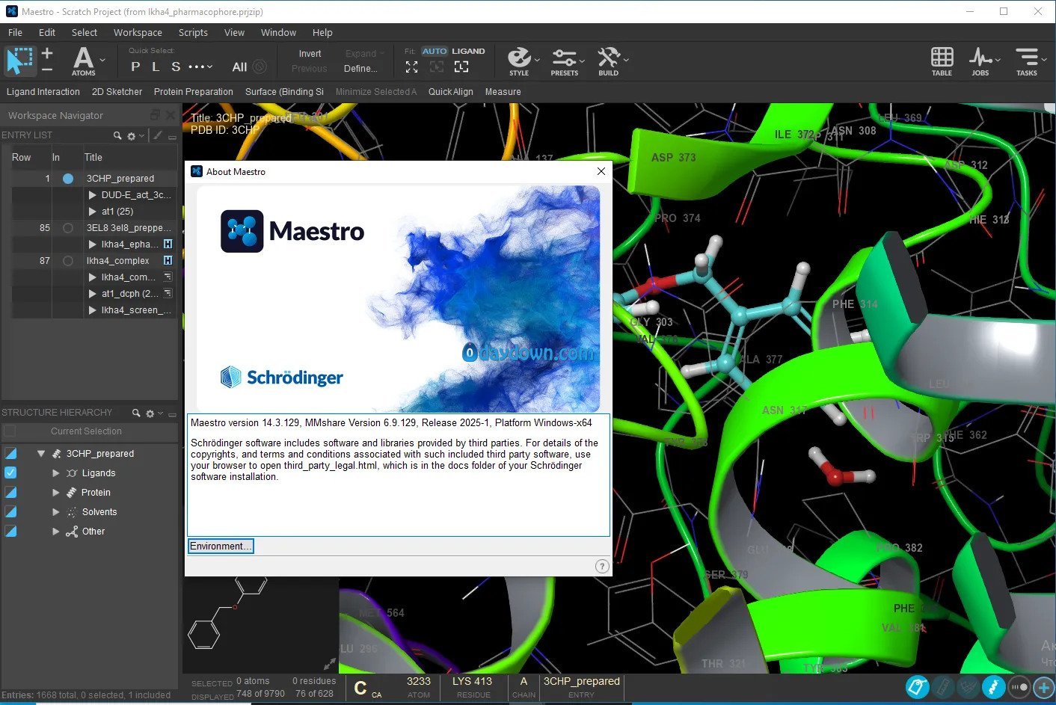The image size is (1056, 705).
Task: Open the Structure Hierarchy settings gear
Action: (150, 413)
